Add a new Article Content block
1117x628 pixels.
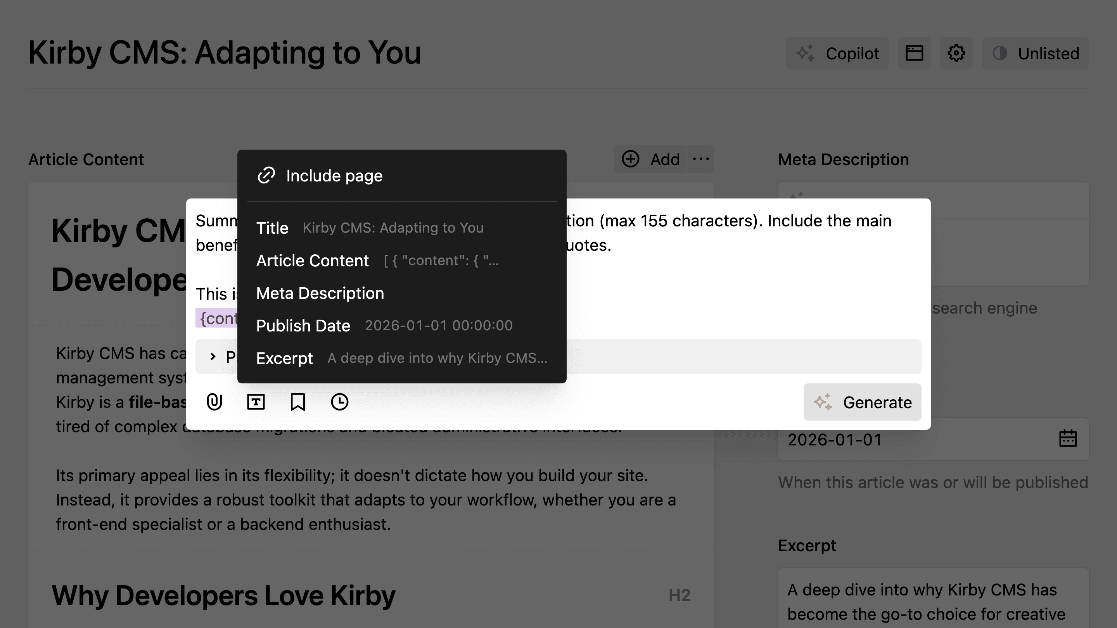click(x=650, y=159)
